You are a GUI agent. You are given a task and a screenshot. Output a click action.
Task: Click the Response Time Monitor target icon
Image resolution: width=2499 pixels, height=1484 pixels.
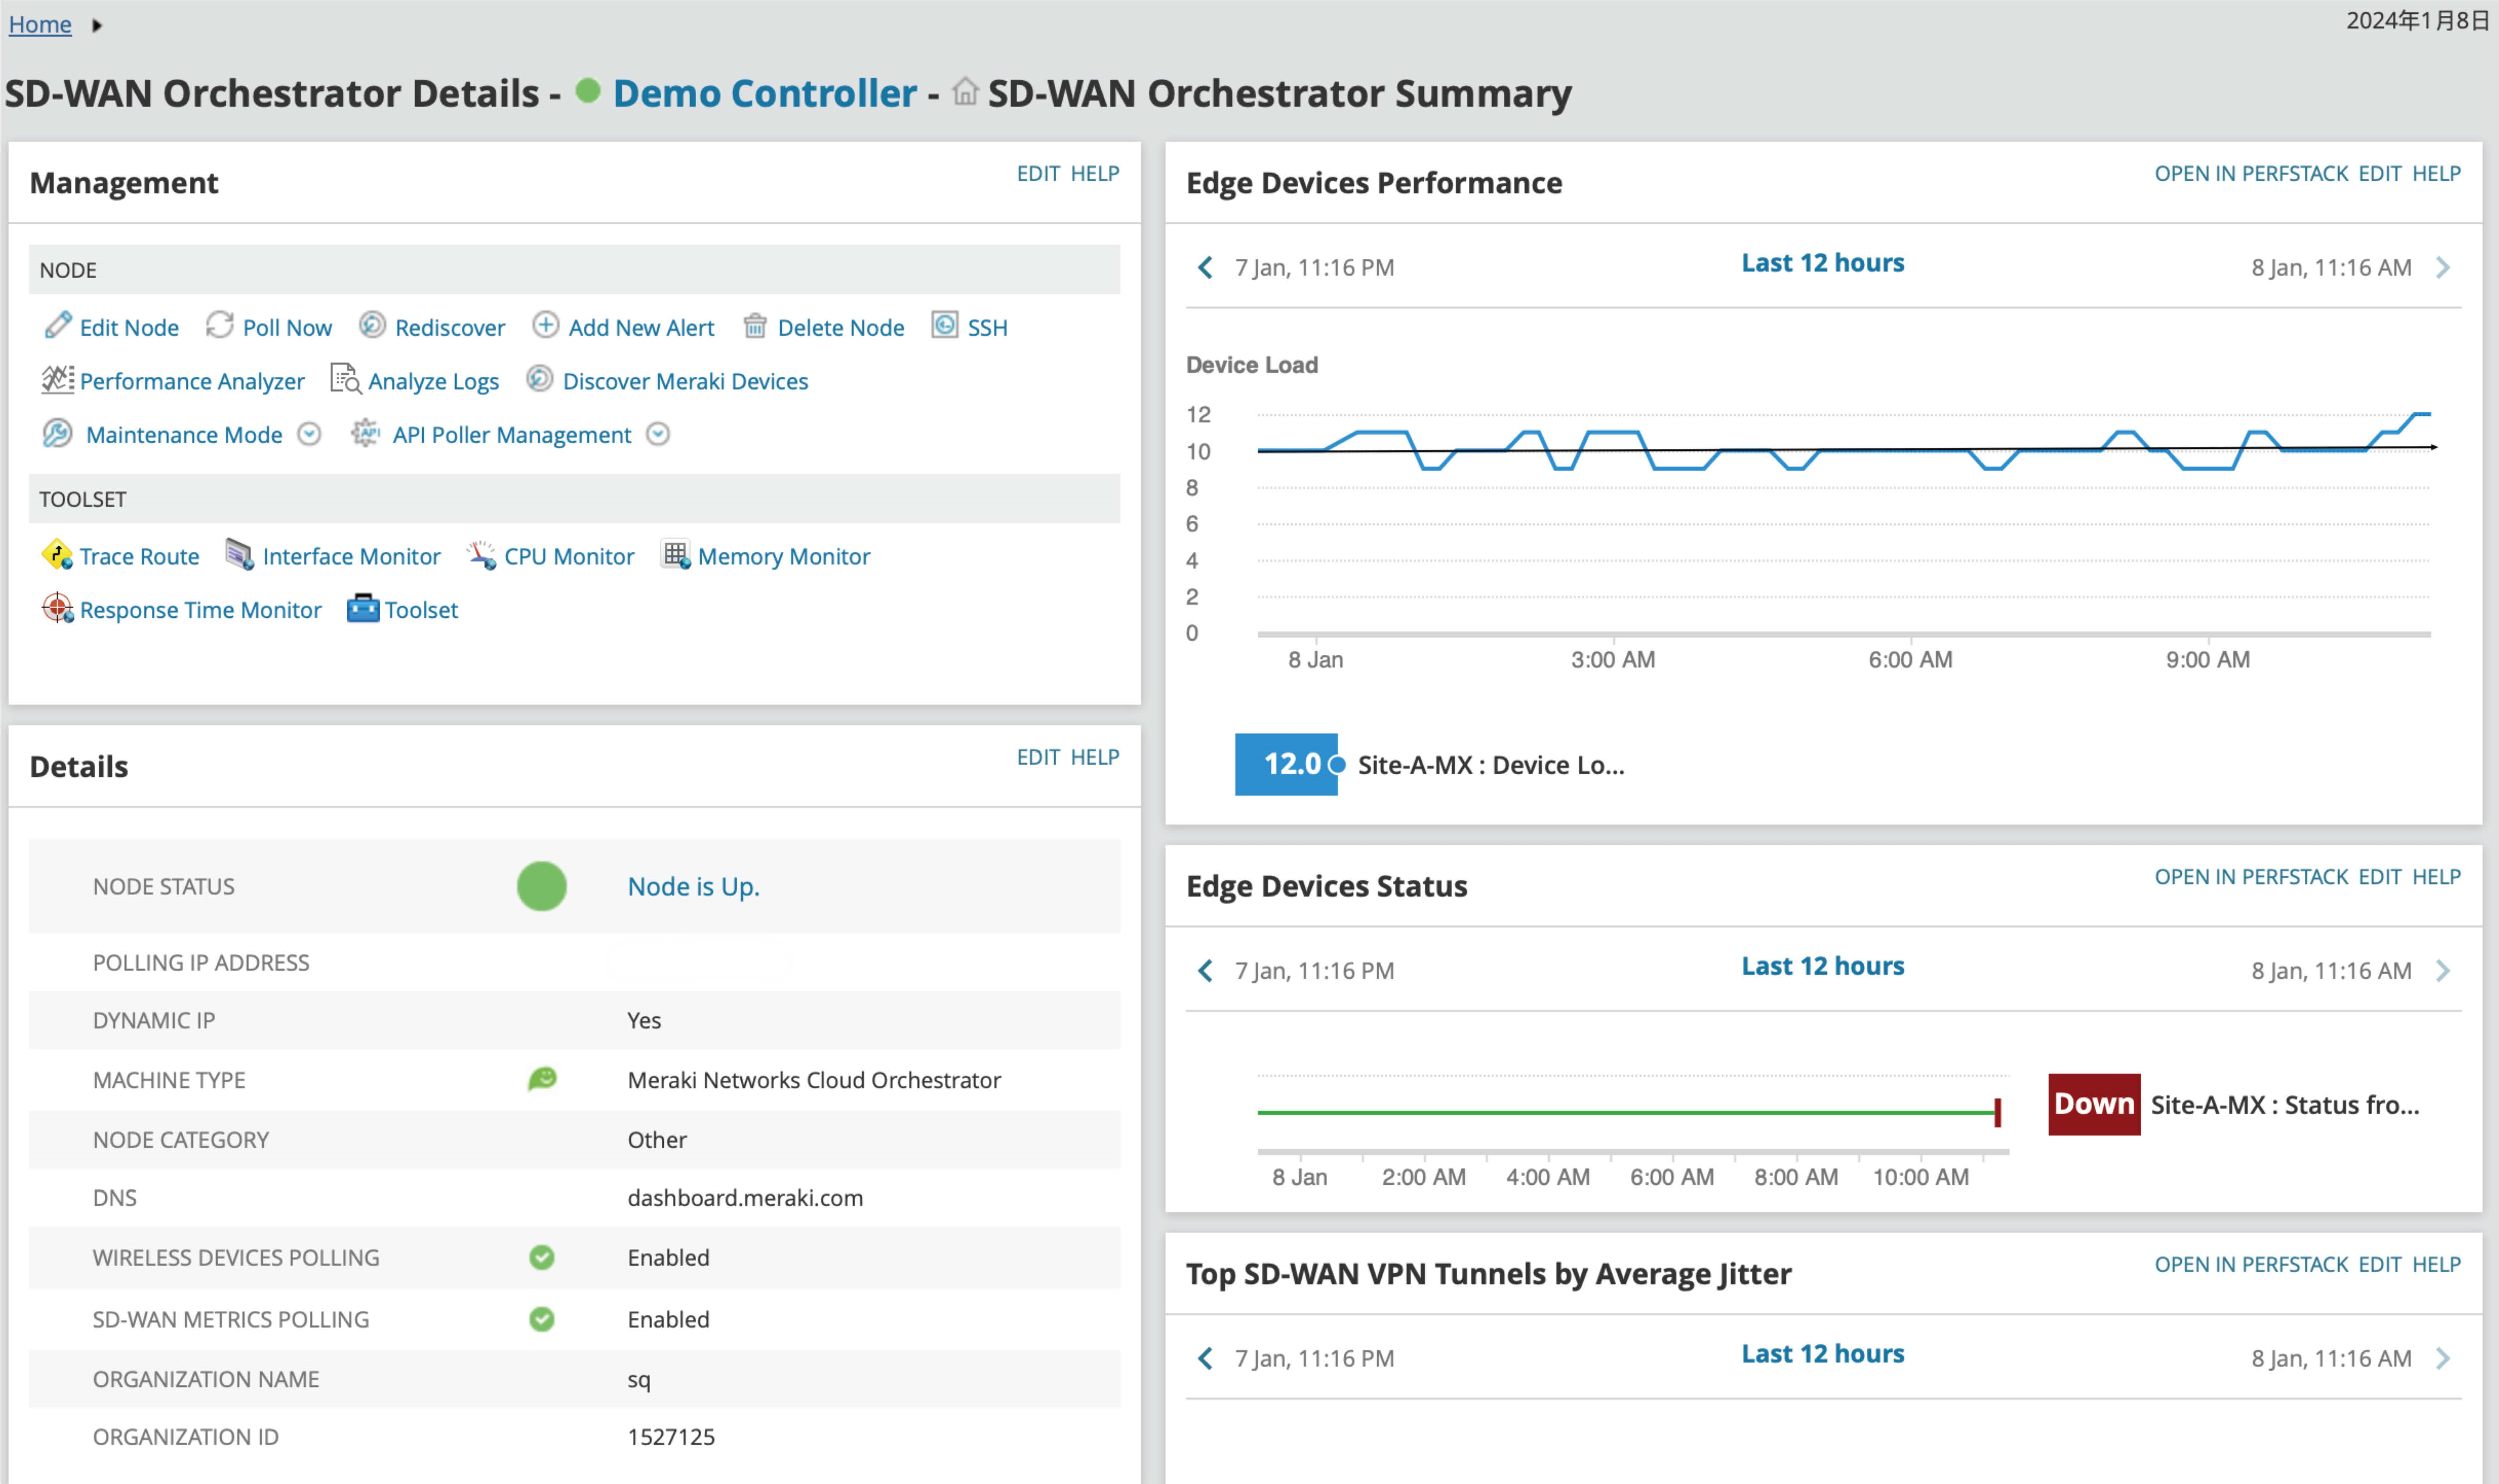(58, 609)
